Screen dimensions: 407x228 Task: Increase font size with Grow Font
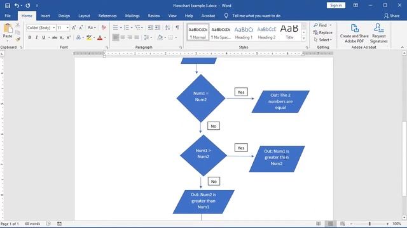[x=74, y=28]
